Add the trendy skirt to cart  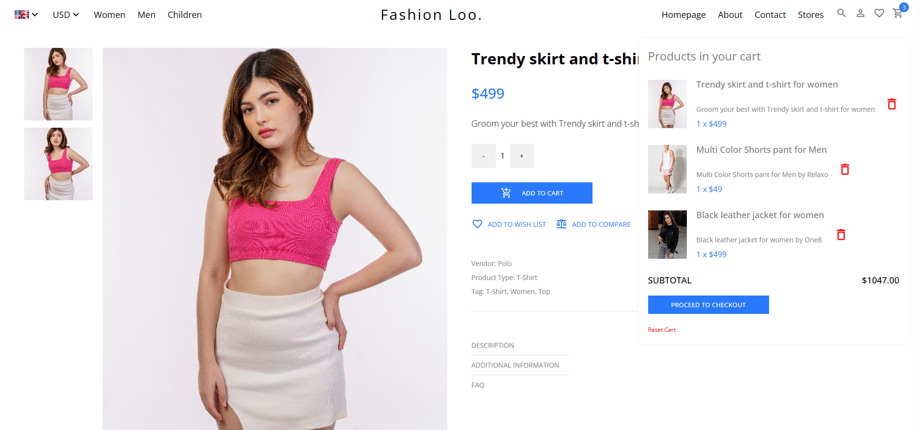click(x=532, y=193)
